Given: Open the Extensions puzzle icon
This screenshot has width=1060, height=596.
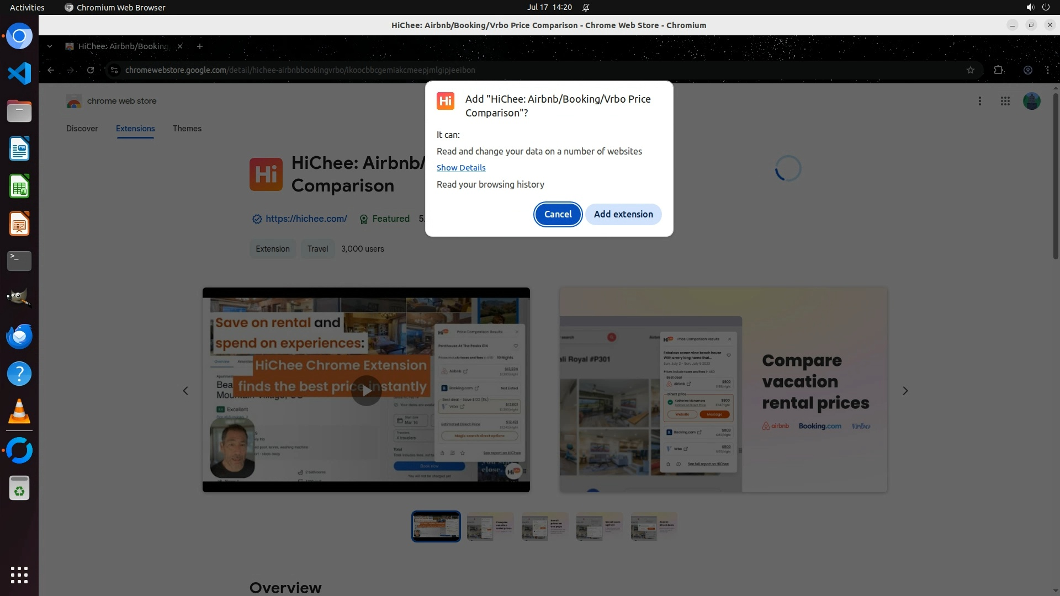Looking at the screenshot, I should point(998,70).
